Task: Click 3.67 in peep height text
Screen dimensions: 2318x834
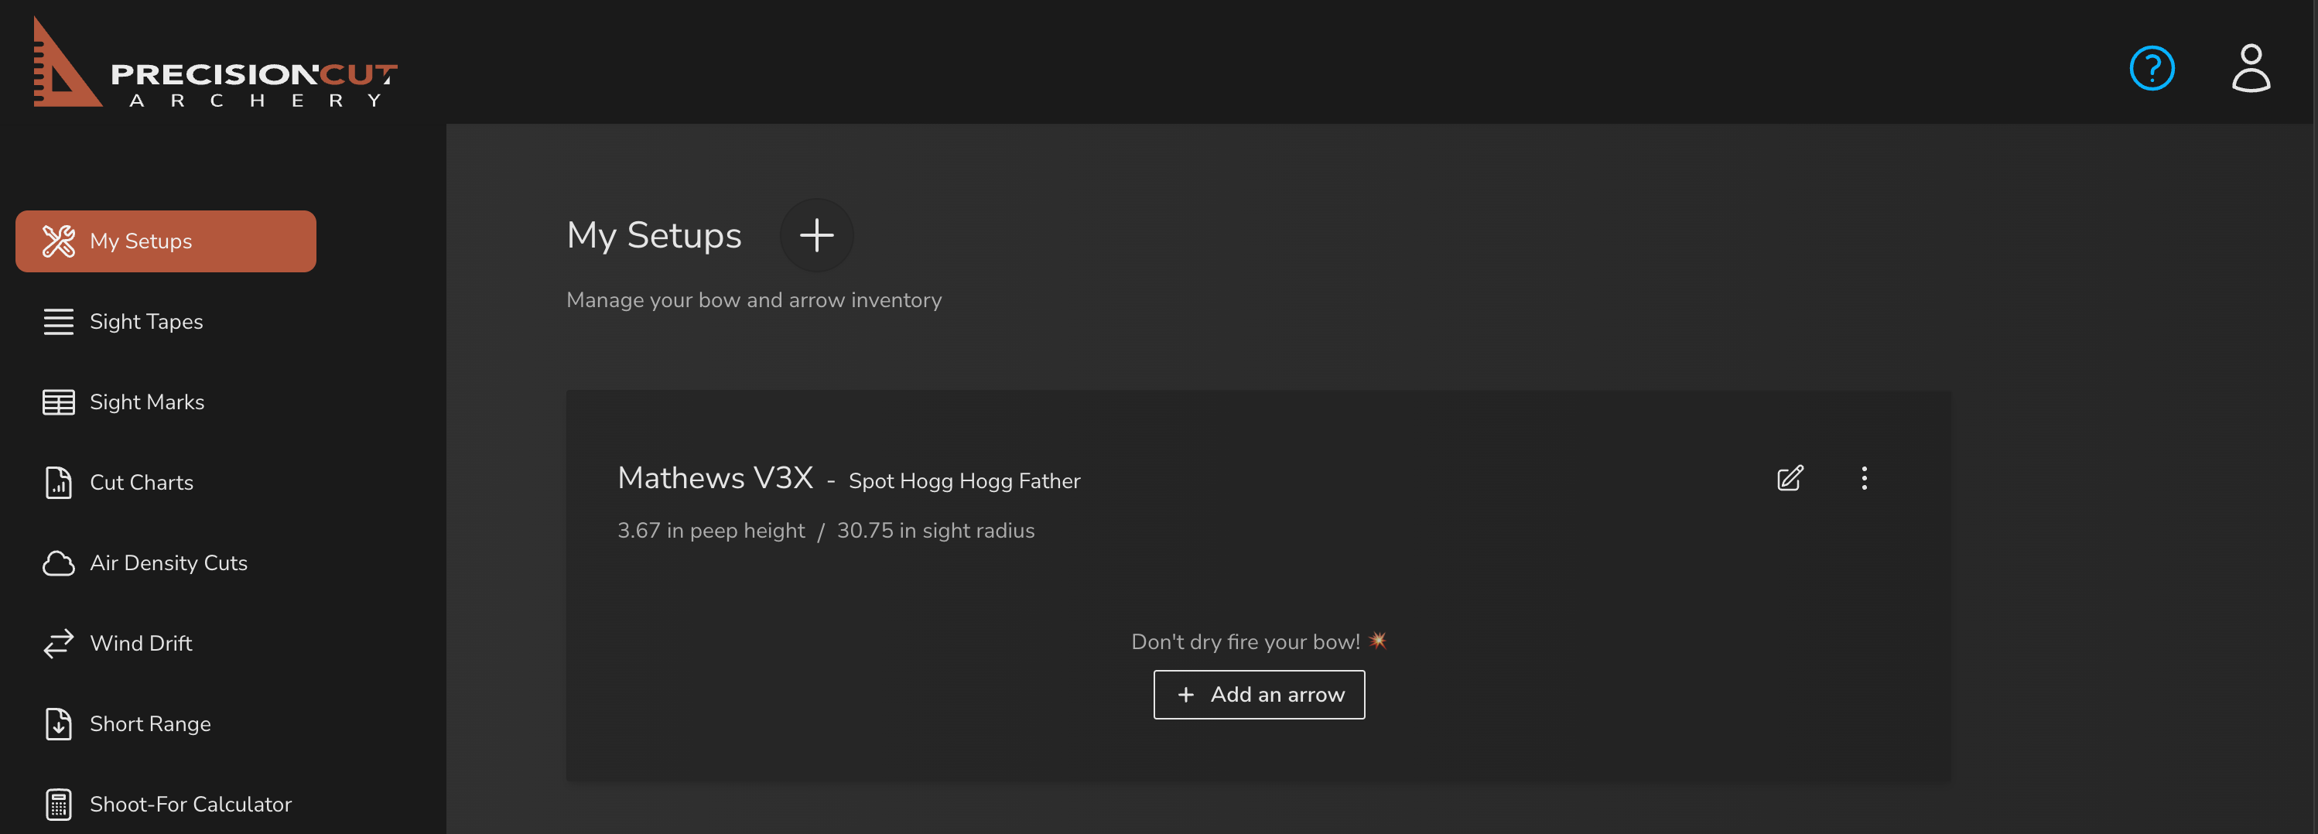Action: (711, 531)
